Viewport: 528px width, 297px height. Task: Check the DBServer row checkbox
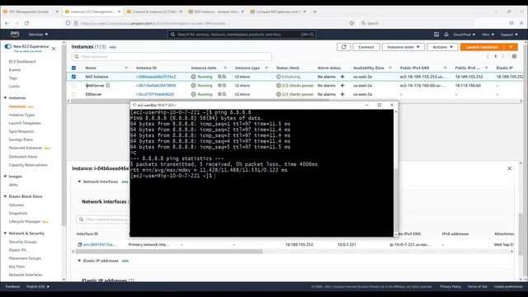[x=73, y=94]
